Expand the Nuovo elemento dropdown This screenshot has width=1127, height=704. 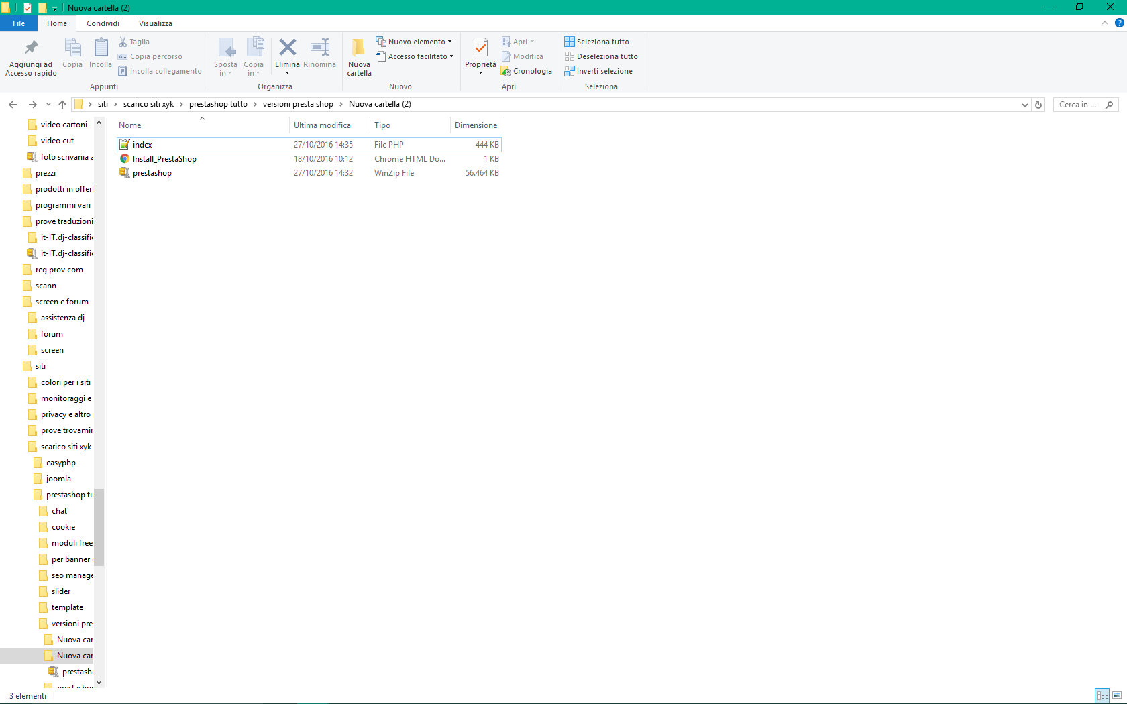tap(414, 42)
